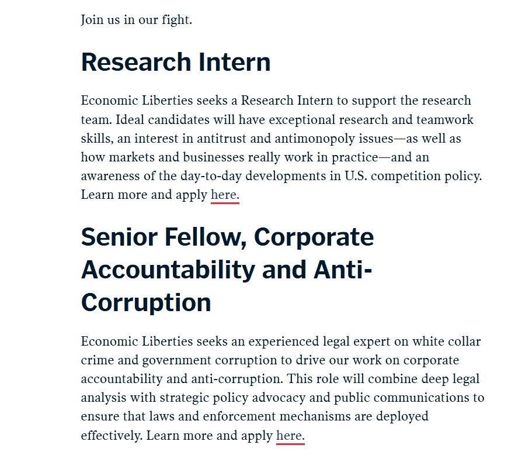
Task: Click the "Senior Fellow, Corporate" heading line
Action: pos(227,237)
